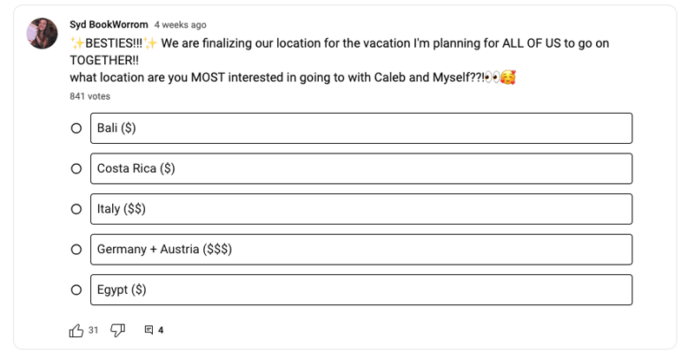Click the 31 likes count
Viewport: 695px width, 359px height.
pyautogui.click(x=93, y=330)
